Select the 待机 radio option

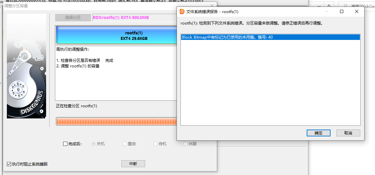click(x=155, y=144)
